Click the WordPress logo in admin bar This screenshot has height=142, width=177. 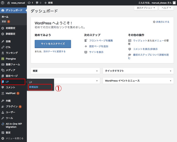tap(3, 3)
